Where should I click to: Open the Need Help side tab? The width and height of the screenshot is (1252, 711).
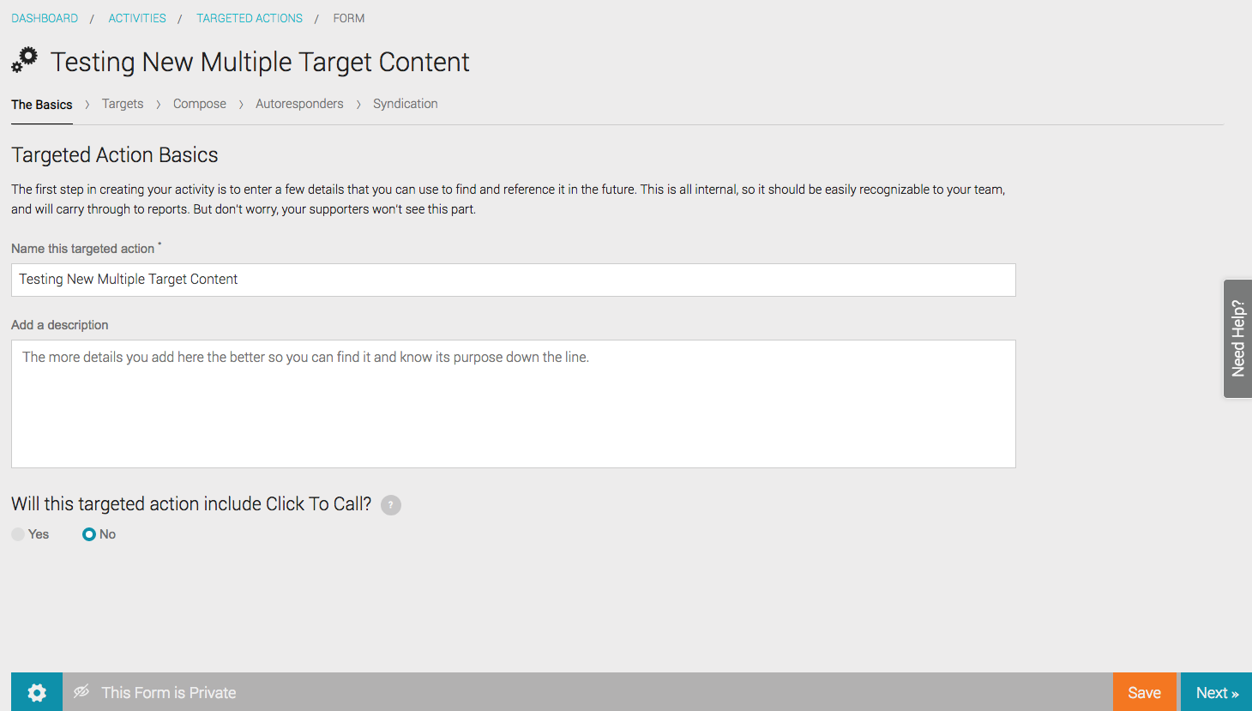coord(1237,339)
